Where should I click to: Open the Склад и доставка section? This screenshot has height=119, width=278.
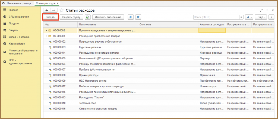pyautogui.click(x=19, y=37)
